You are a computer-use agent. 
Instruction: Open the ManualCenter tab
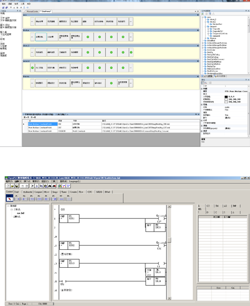click(x=32, y=12)
